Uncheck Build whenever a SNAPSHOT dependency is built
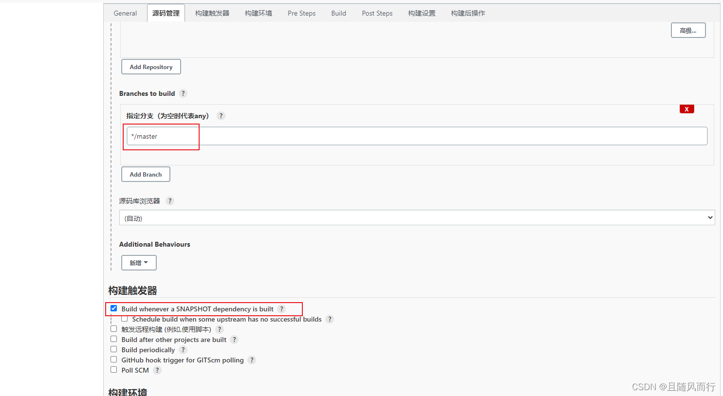 (113, 308)
